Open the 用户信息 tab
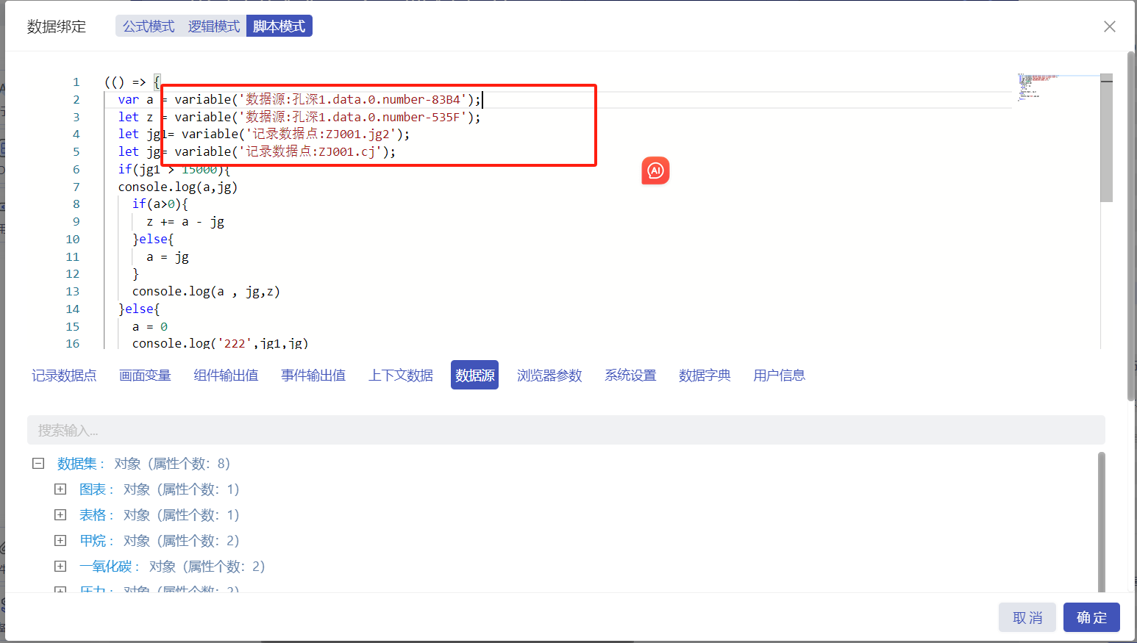 click(x=779, y=376)
